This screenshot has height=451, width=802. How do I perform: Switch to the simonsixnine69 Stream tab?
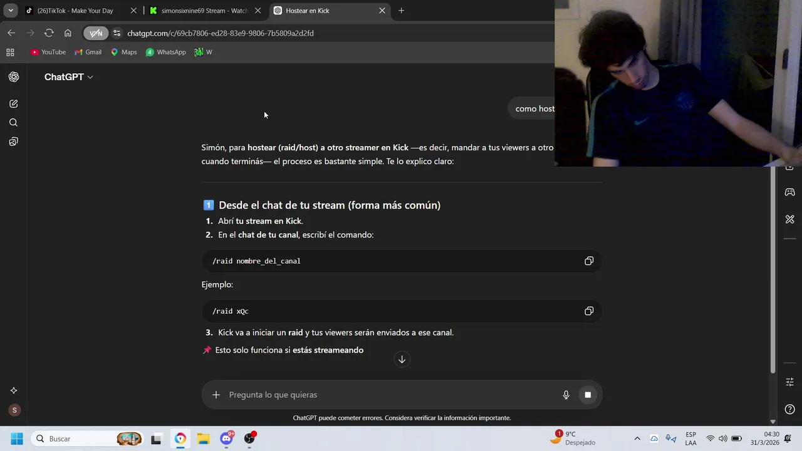[x=204, y=11]
